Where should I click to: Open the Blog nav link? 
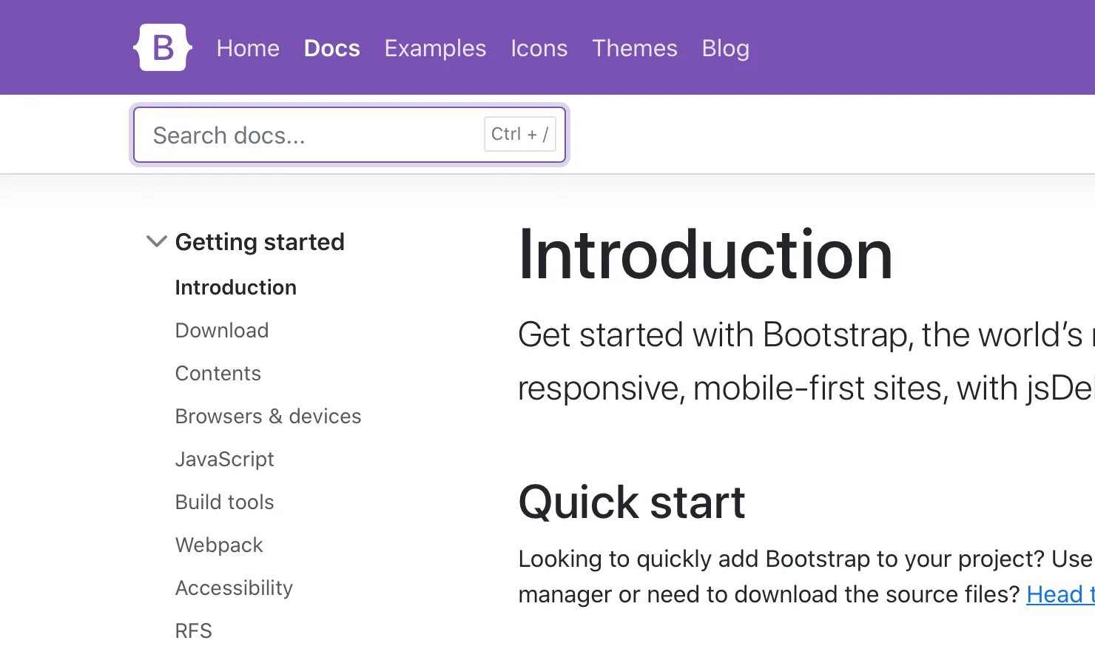(x=726, y=48)
